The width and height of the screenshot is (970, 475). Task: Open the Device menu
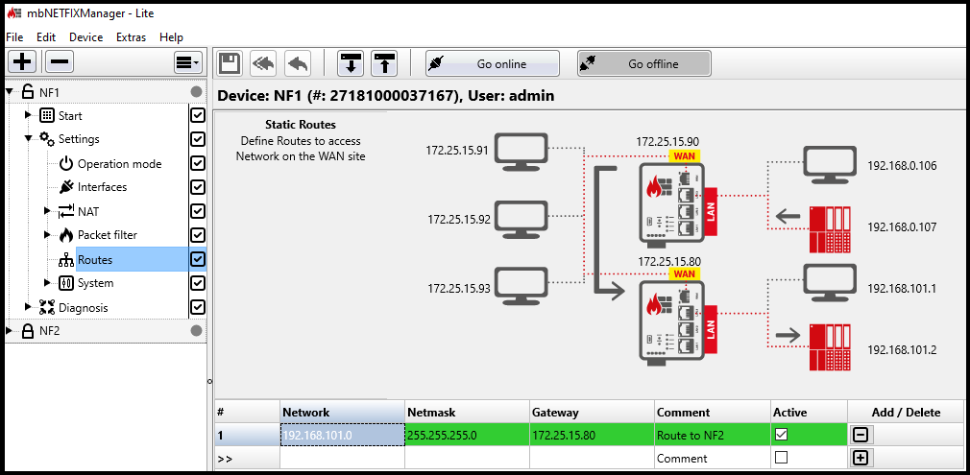click(x=86, y=37)
